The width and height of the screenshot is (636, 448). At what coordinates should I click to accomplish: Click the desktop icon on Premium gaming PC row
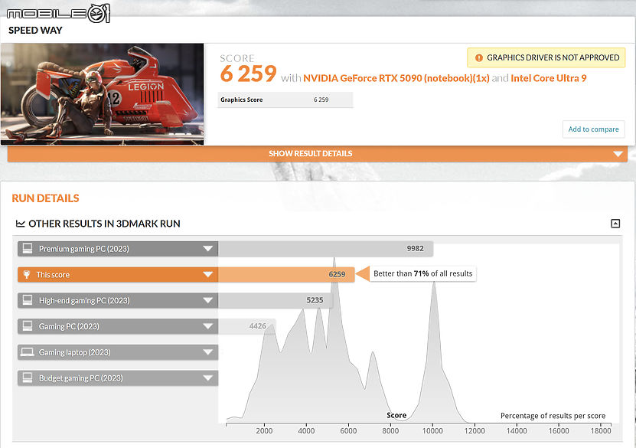(28, 248)
